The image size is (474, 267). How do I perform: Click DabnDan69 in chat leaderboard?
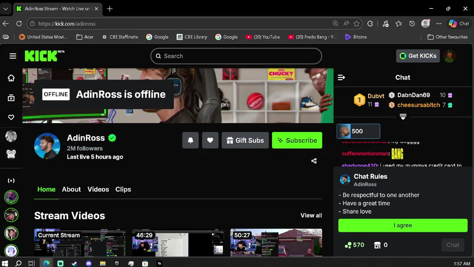pos(414,95)
